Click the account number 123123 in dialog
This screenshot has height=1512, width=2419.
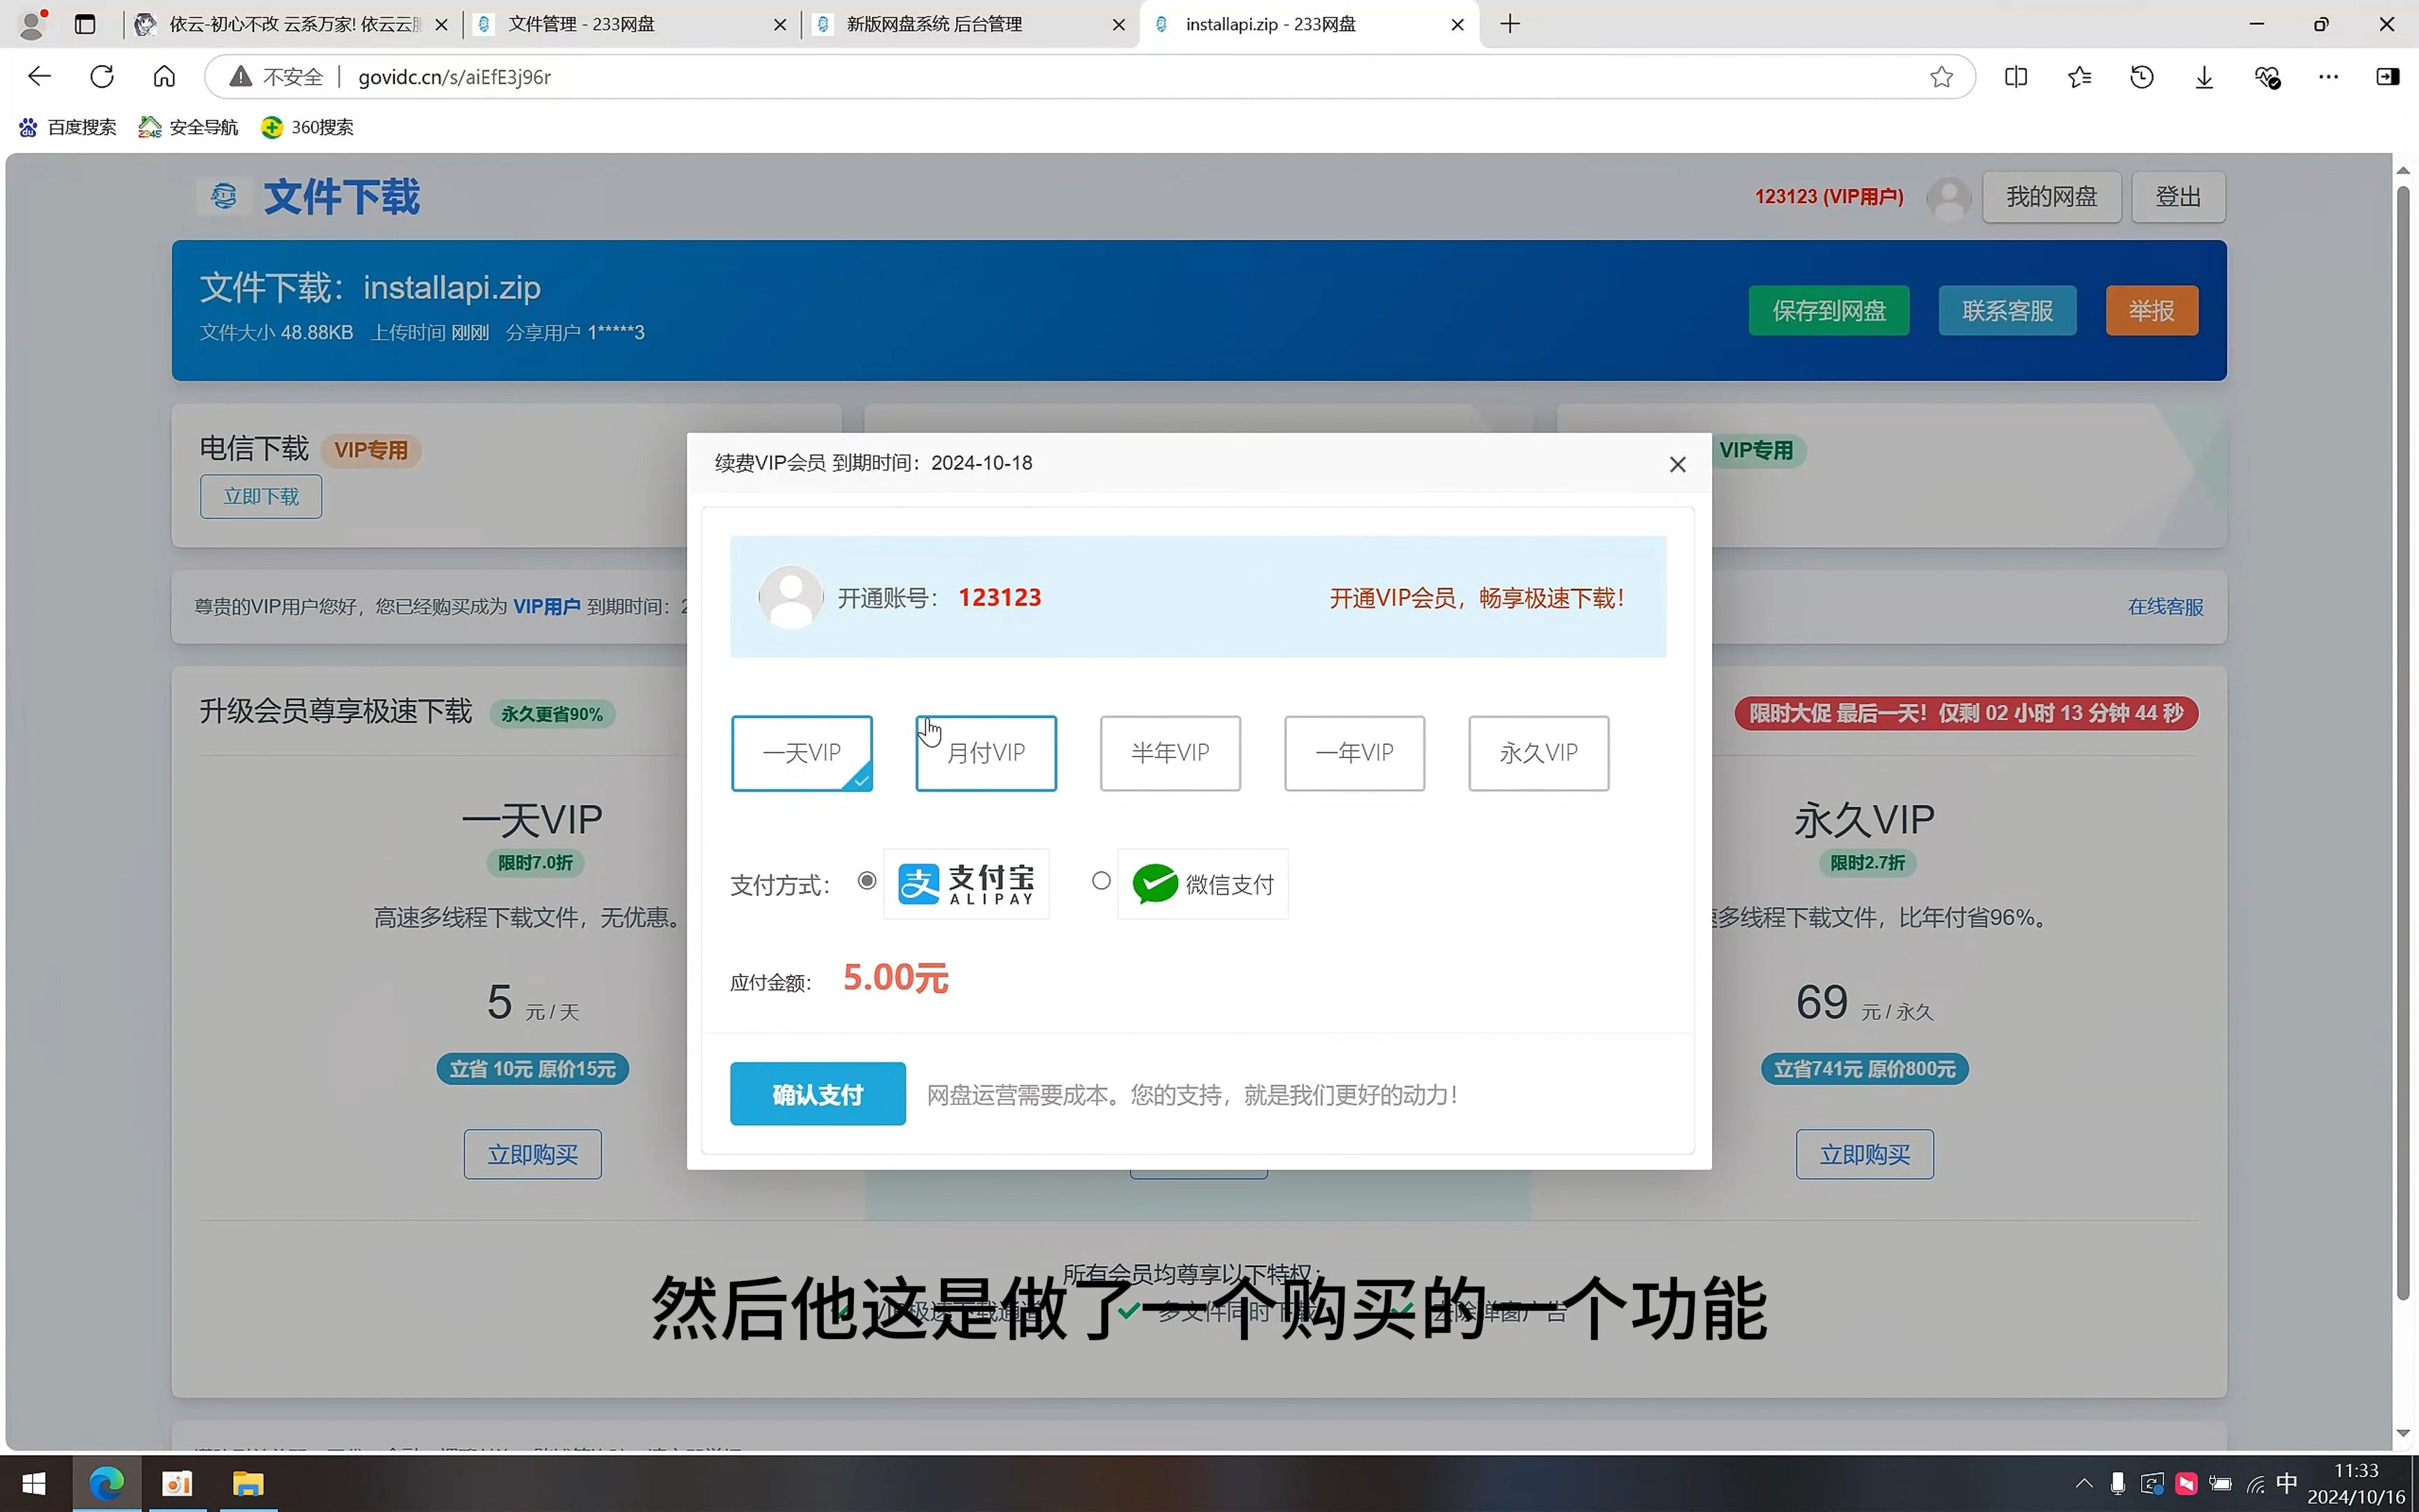tap(1000, 598)
